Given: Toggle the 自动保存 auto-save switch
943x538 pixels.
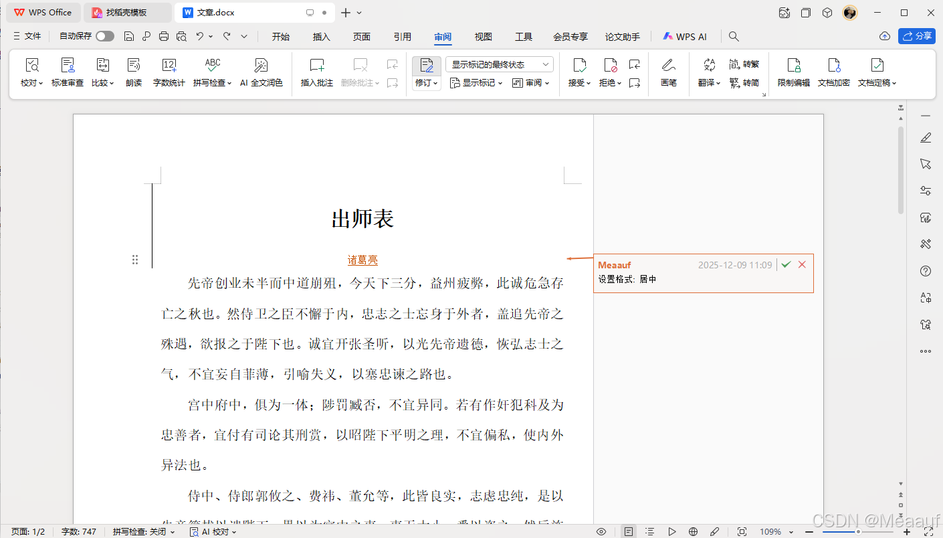Looking at the screenshot, I should (x=105, y=36).
